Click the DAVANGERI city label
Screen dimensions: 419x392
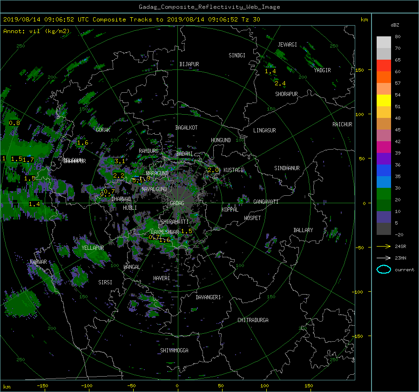coord(208,297)
